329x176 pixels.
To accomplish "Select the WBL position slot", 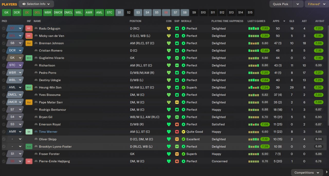I will click(79, 12).
